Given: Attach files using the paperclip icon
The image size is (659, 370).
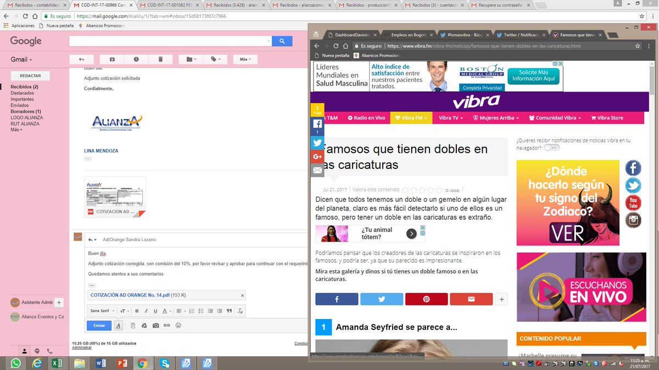Looking at the screenshot, I should [133, 326].
